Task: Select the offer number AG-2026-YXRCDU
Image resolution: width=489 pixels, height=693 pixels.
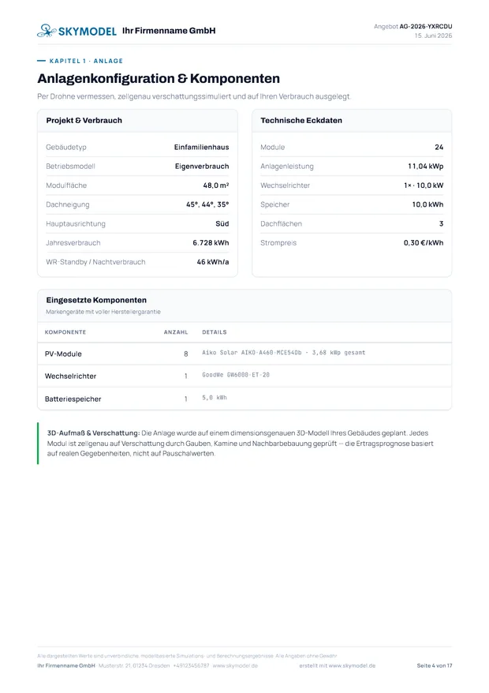Action: pyautogui.click(x=426, y=27)
